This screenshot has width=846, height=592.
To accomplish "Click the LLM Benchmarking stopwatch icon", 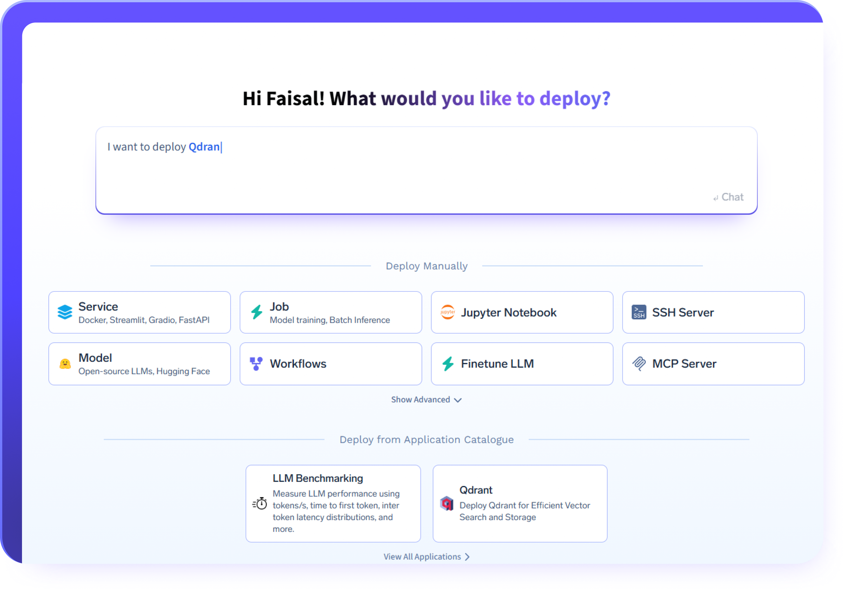I will [x=260, y=503].
